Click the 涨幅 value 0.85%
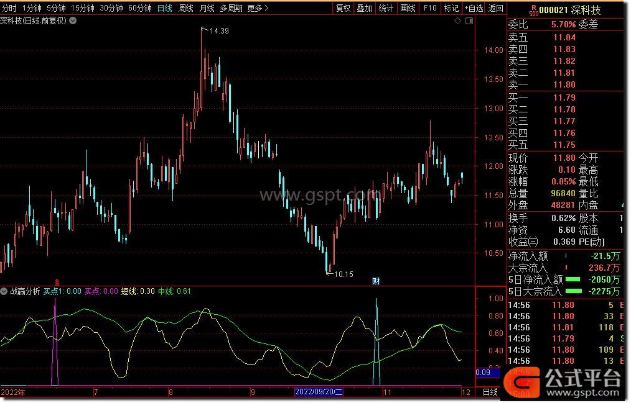This screenshot has height=403, width=631. (563, 181)
